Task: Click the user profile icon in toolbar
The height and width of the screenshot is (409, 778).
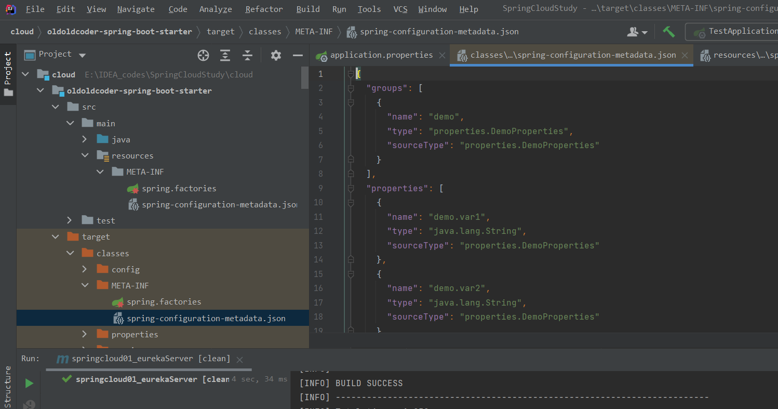Action: click(637, 32)
